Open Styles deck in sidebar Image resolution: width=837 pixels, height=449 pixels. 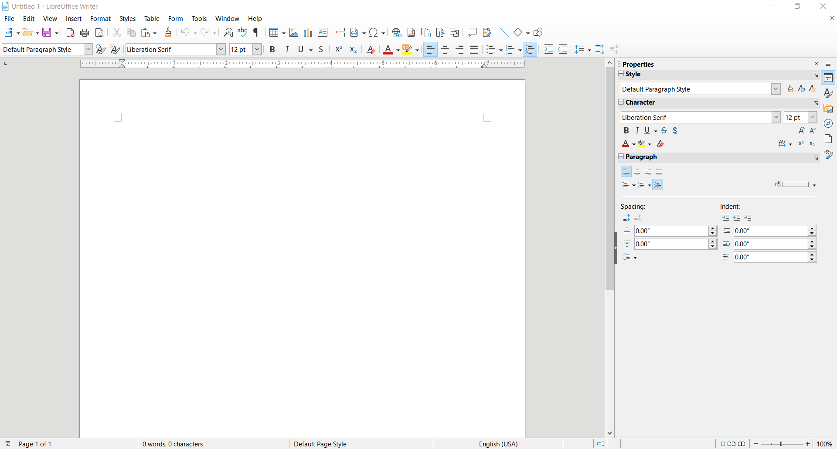tap(829, 93)
